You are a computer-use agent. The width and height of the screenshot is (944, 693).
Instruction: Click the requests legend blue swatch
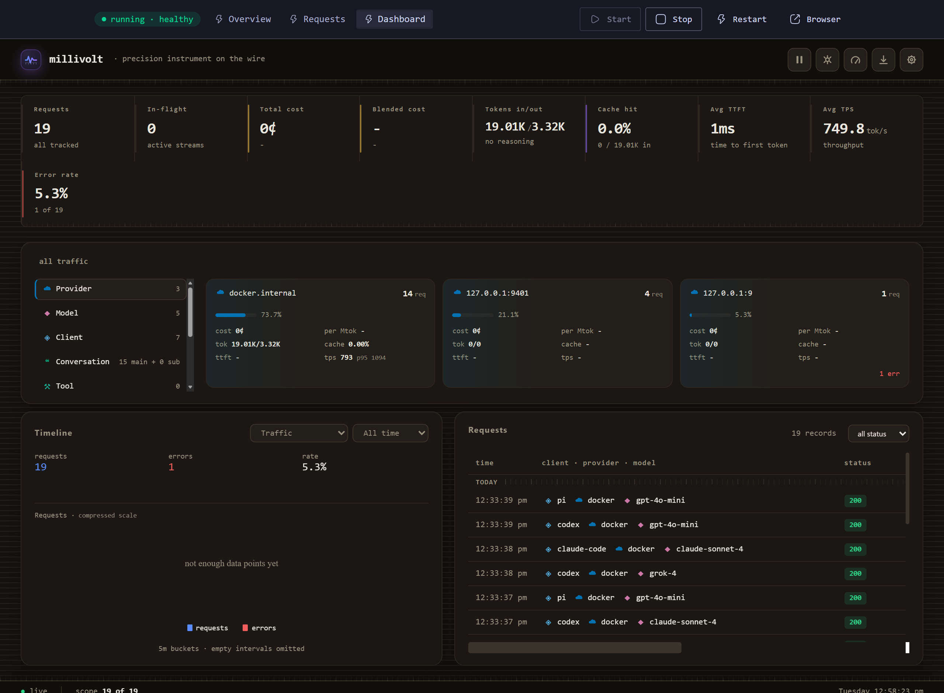coord(190,628)
